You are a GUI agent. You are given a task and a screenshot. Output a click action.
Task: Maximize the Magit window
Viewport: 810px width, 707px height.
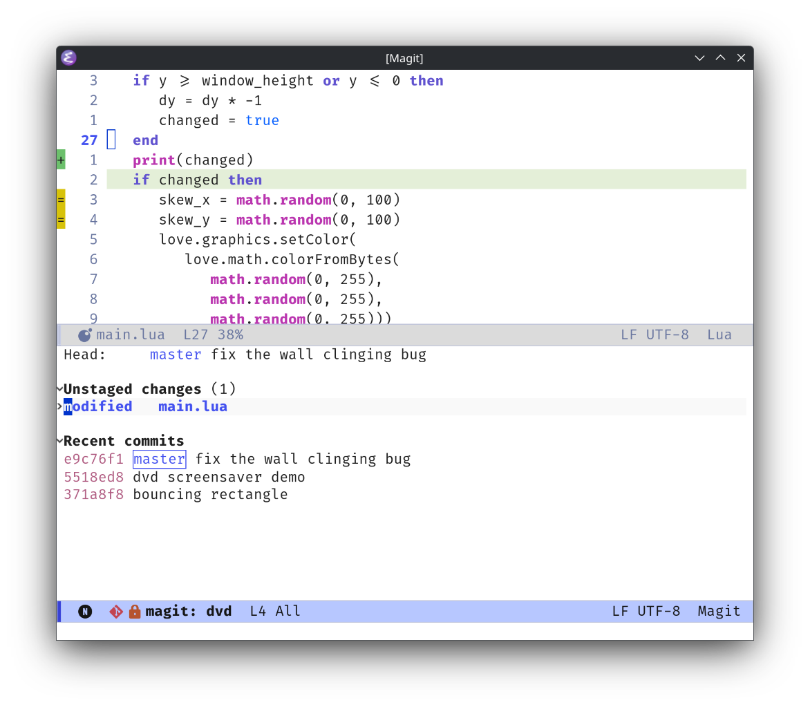click(x=720, y=58)
